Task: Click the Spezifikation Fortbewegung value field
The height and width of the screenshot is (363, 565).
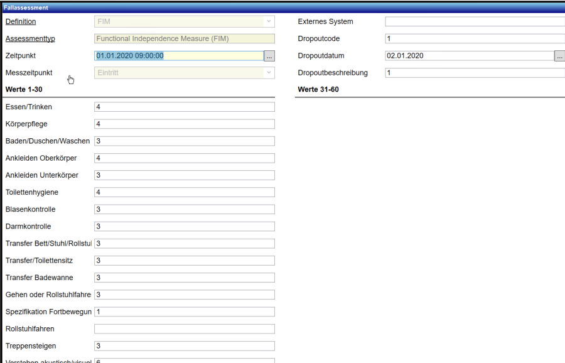Action: point(185,312)
